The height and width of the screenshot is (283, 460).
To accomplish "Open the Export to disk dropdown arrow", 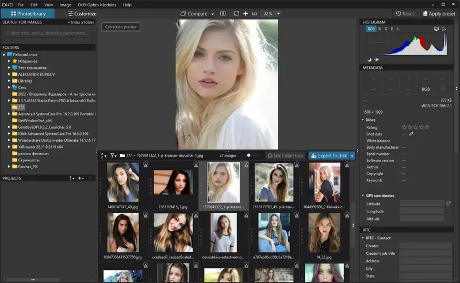I will pyautogui.click(x=352, y=156).
